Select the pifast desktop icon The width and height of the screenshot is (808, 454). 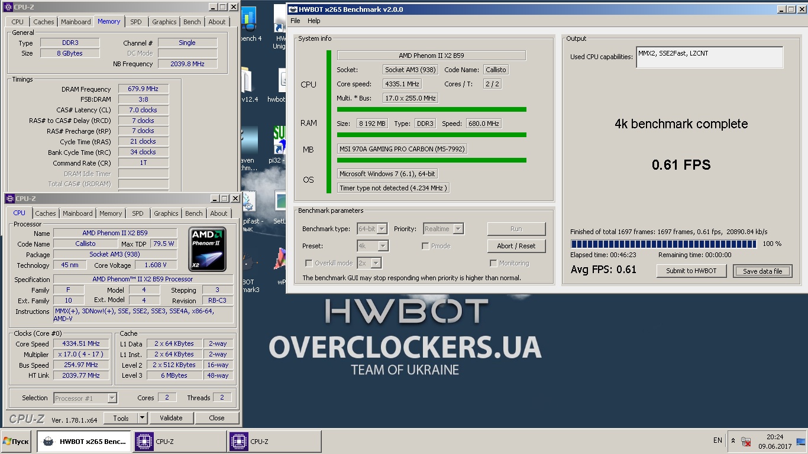coord(250,202)
